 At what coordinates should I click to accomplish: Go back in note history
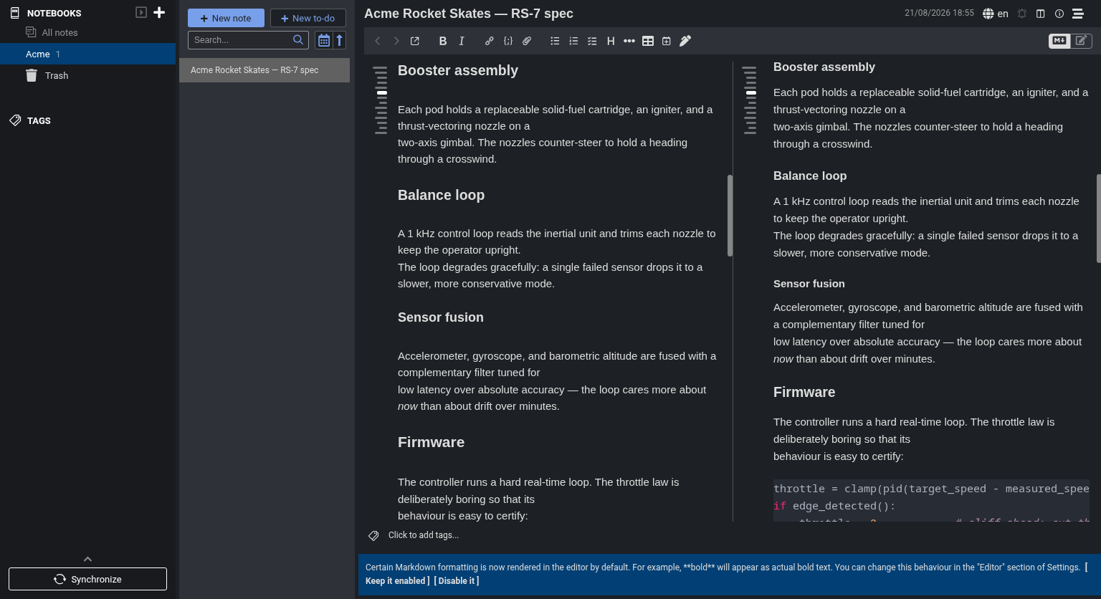tap(378, 41)
